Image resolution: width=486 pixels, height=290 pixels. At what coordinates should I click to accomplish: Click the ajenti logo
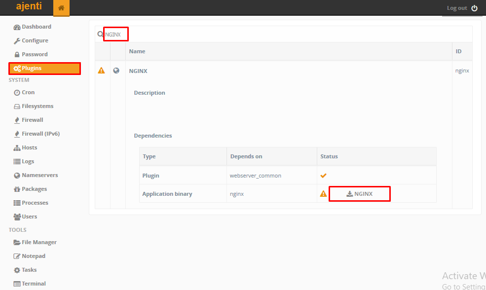click(29, 6)
